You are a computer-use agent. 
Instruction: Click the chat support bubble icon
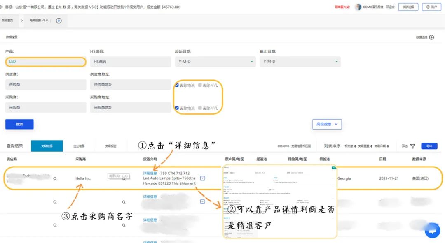coord(432,231)
